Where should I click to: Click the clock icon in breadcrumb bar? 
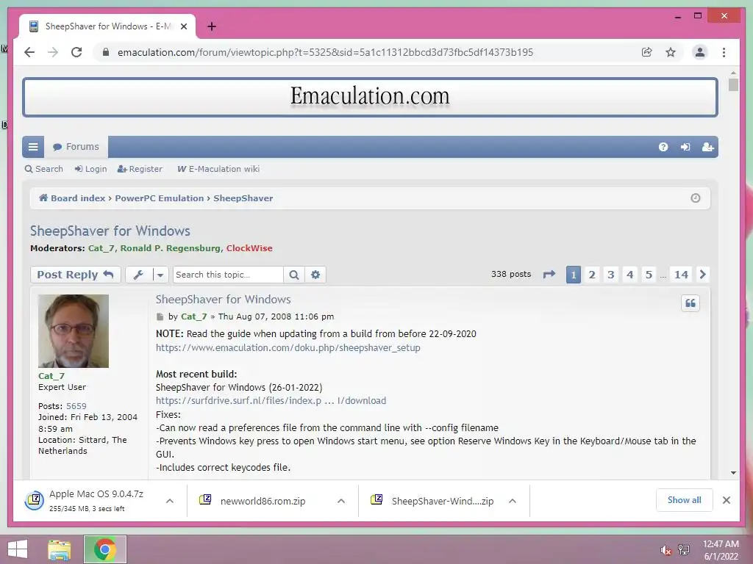(x=696, y=198)
